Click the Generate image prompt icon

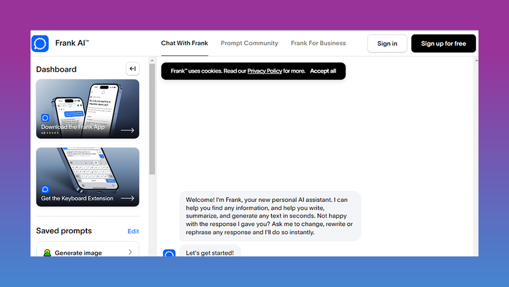pos(47,253)
